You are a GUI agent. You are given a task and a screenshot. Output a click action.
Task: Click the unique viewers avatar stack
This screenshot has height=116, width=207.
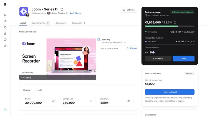click(152, 52)
